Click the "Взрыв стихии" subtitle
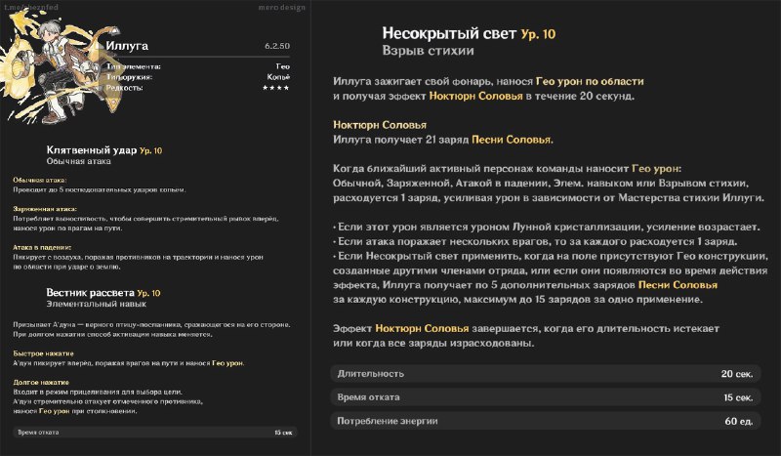Image resolution: width=781 pixels, height=456 pixels. [428, 51]
